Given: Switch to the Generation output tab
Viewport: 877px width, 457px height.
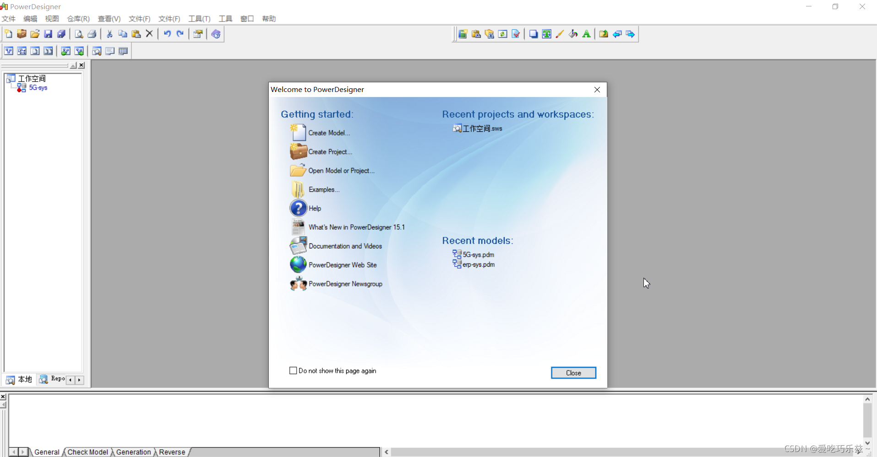Looking at the screenshot, I should [133, 452].
